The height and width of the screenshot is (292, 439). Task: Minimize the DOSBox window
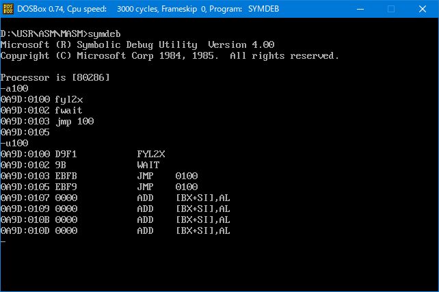[x=360, y=9]
